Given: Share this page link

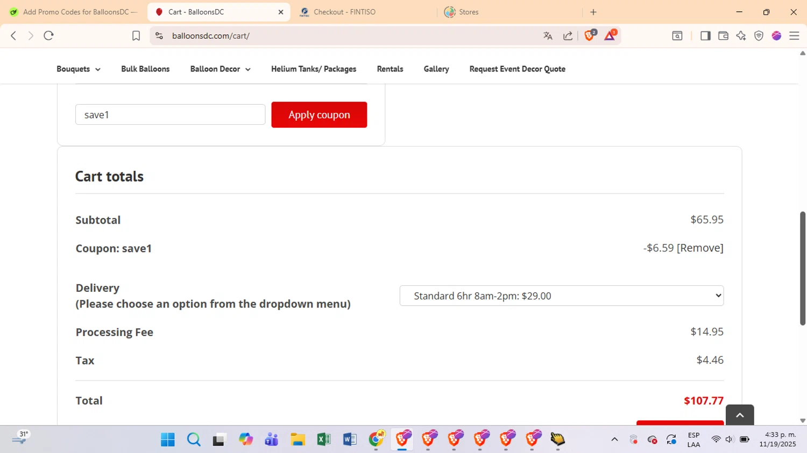Looking at the screenshot, I should (x=568, y=35).
